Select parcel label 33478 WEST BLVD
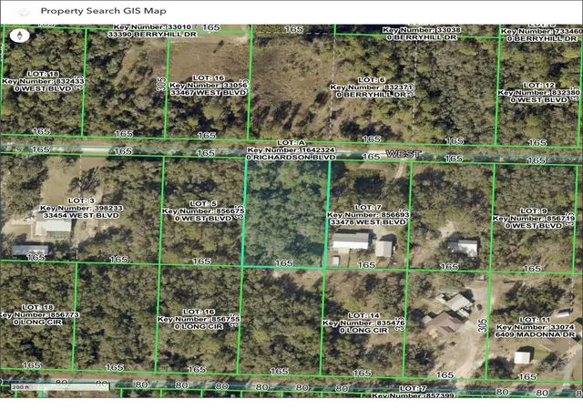Image resolution: width=583 pixels, height=410 pixels. 368,222
